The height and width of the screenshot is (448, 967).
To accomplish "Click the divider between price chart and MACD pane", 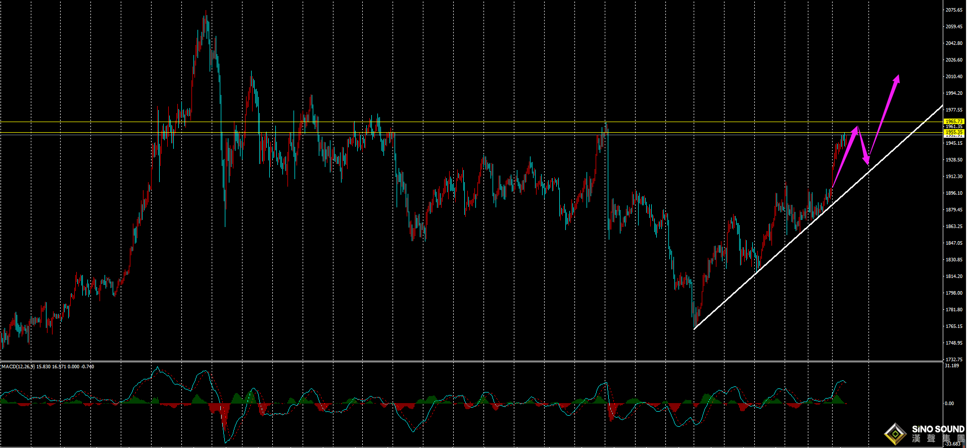I will (470, 362).
